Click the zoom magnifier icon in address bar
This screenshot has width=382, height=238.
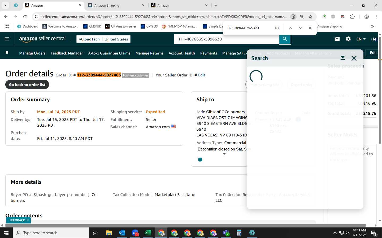[302, 17]
